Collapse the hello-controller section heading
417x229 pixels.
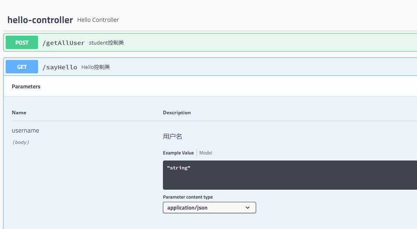point(40,20)
